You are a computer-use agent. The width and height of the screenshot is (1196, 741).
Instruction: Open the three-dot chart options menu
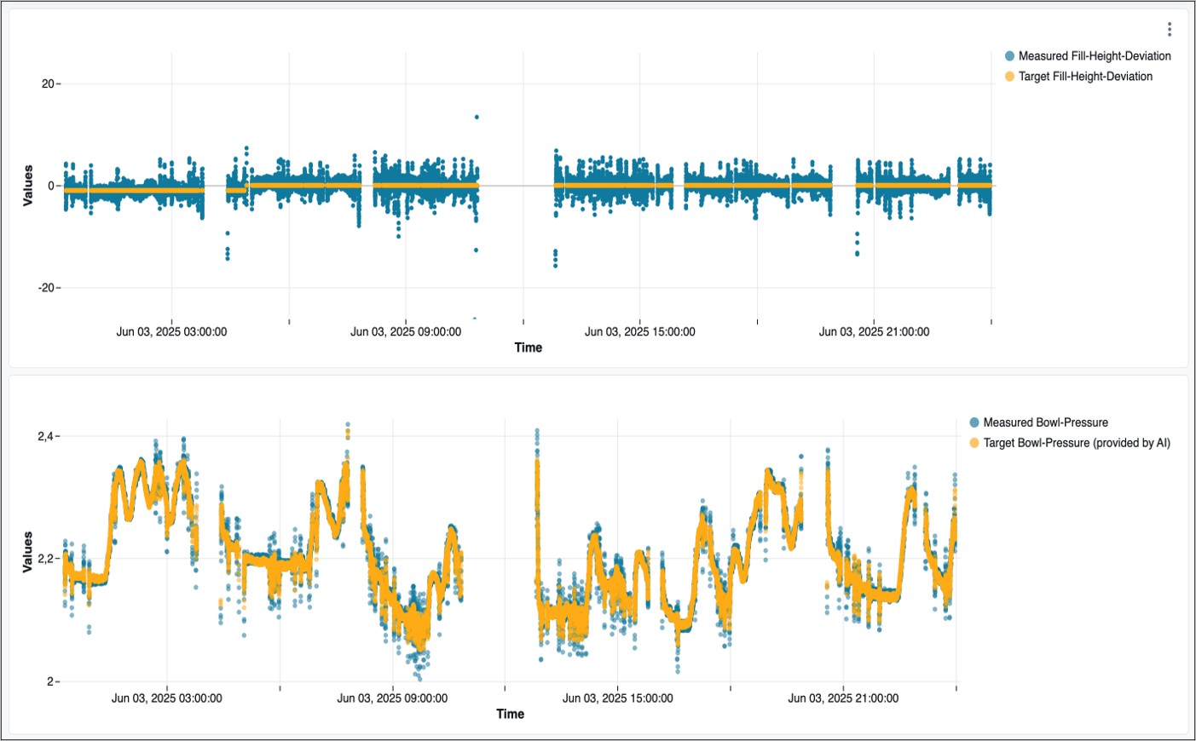coord(1169,30)
